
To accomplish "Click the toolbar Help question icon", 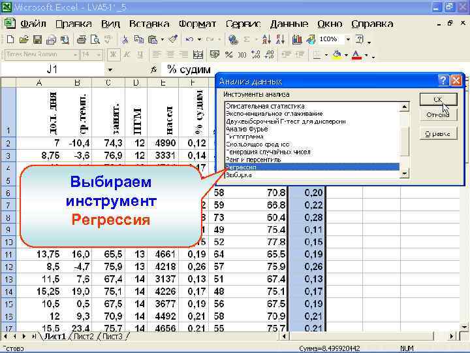I will 359,39.
